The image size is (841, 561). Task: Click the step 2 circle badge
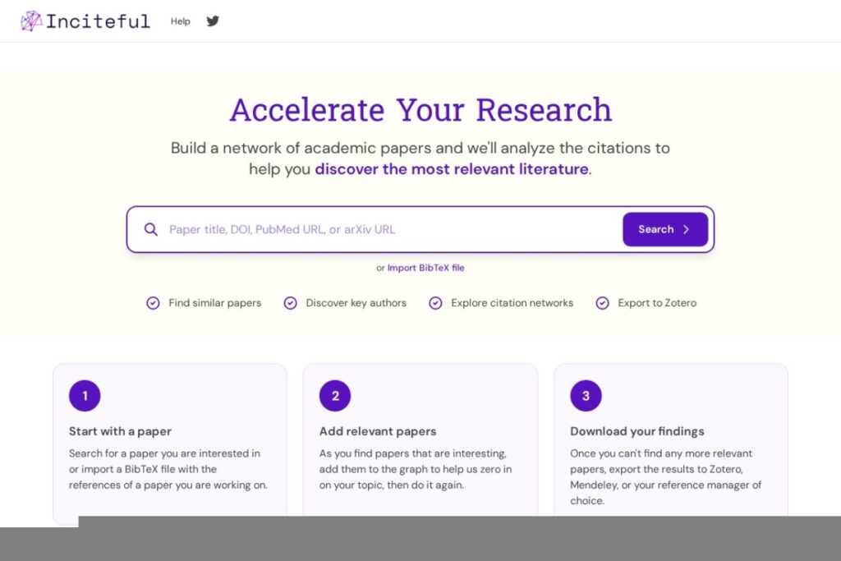(335, 396)
